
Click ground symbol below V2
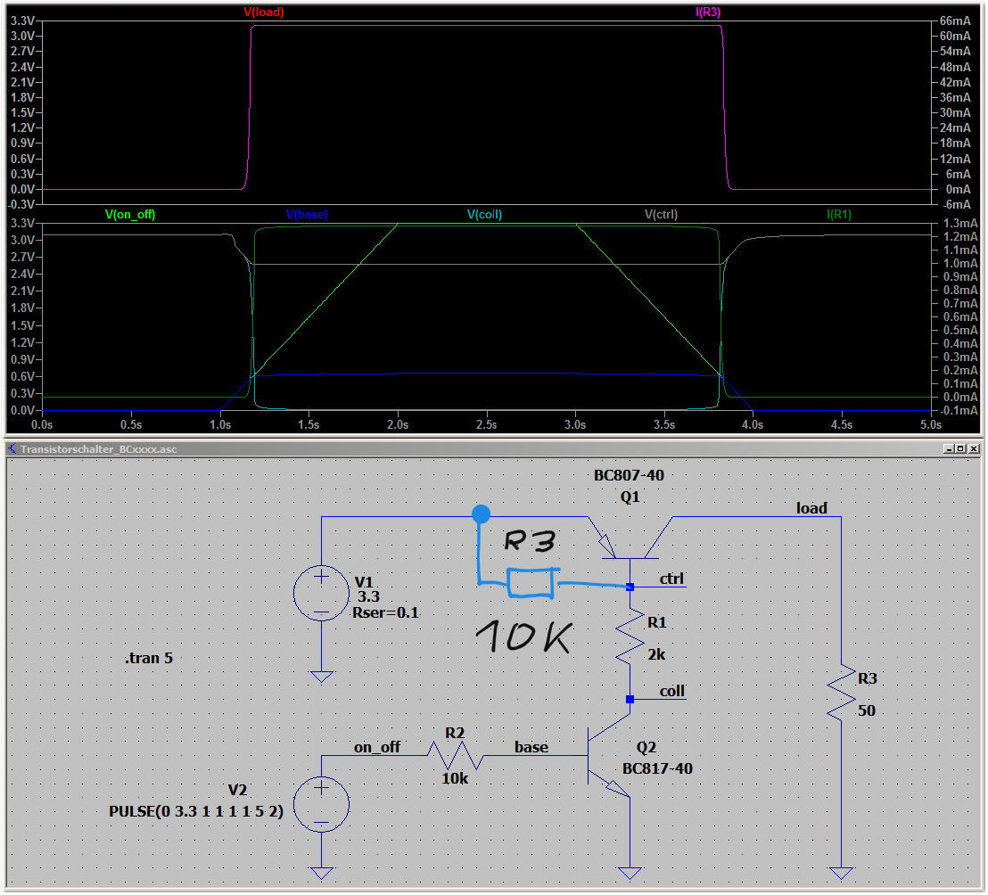coord(321,874)
